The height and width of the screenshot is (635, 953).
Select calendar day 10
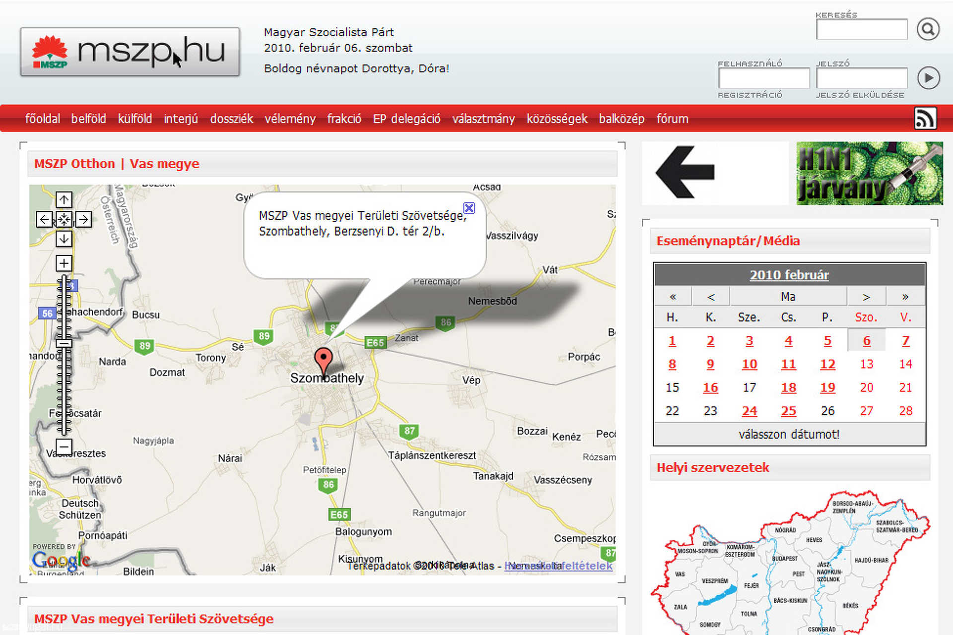pos(749,364)
